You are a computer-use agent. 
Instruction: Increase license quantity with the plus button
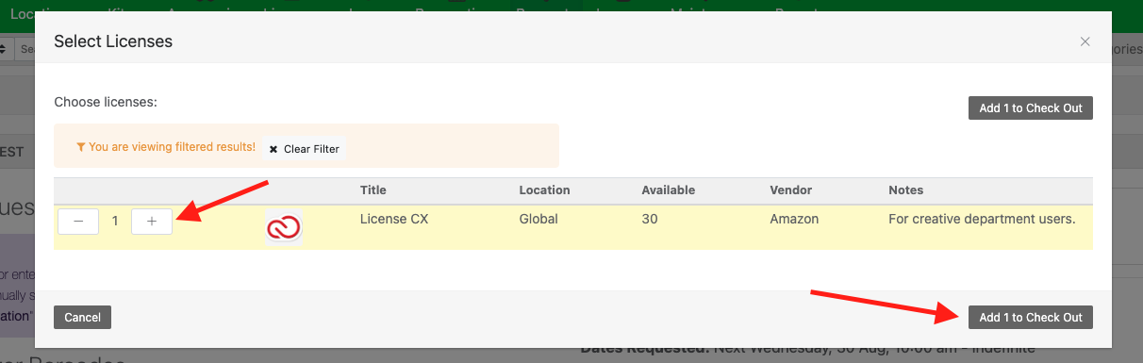pos(152,222)
